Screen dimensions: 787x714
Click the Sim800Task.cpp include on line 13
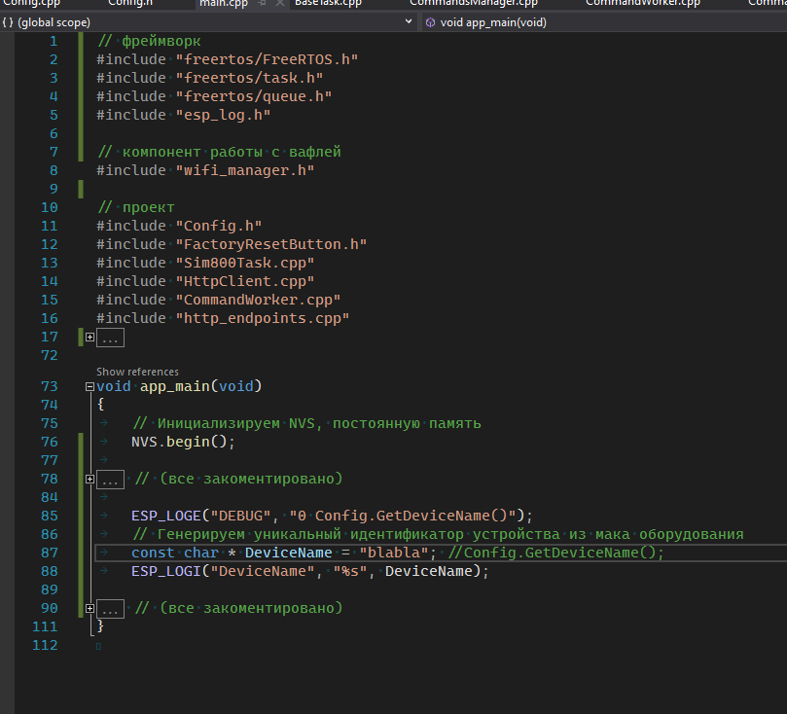click(243, 264)
